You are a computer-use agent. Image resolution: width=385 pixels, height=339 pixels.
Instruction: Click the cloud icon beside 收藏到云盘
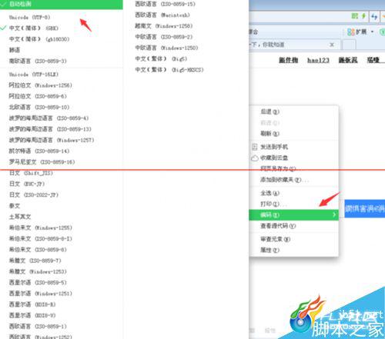[x=255, y=158]
